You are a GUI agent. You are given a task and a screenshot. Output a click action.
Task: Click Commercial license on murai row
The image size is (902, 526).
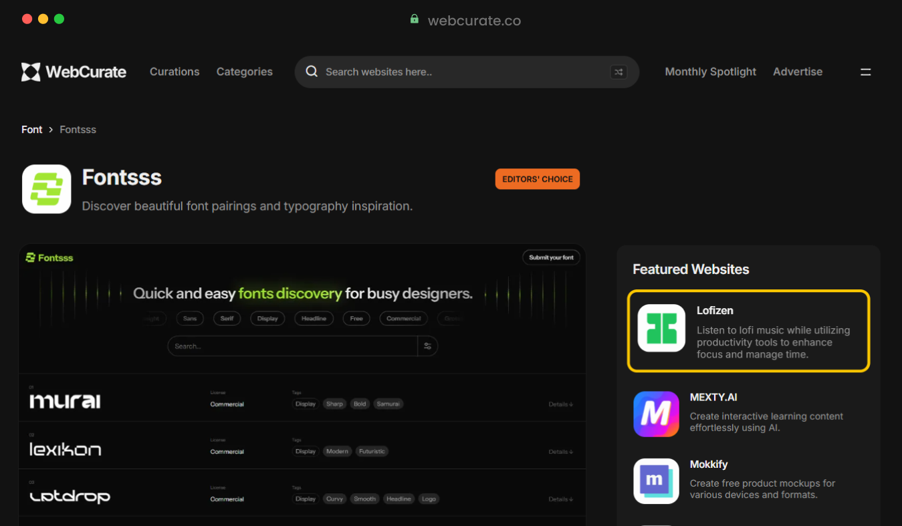click(x=227, y=404)
